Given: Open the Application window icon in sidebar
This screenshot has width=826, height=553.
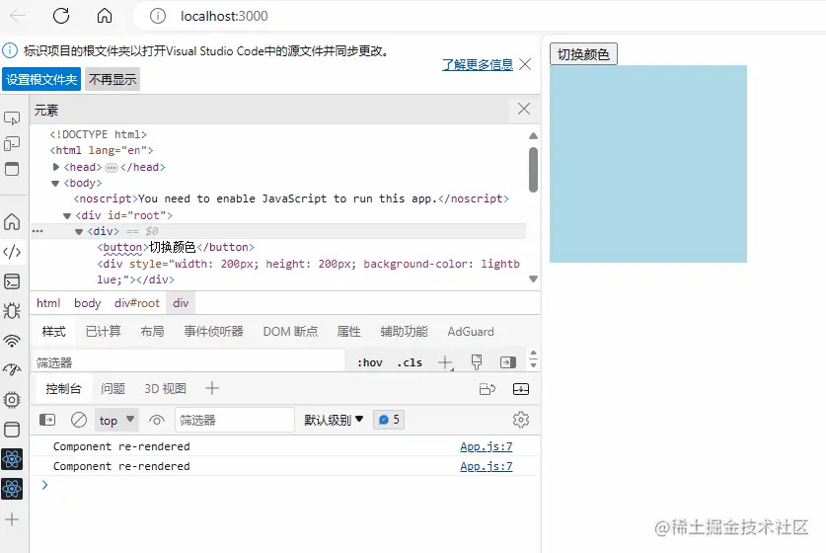Looking at the screenshot, I should pyautogui.click(x=12, y=430).
